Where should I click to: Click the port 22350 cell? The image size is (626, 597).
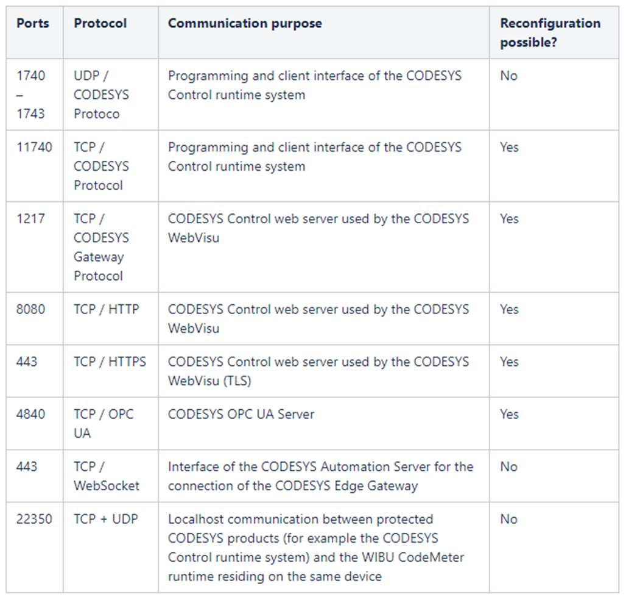[x=34, y=519]
